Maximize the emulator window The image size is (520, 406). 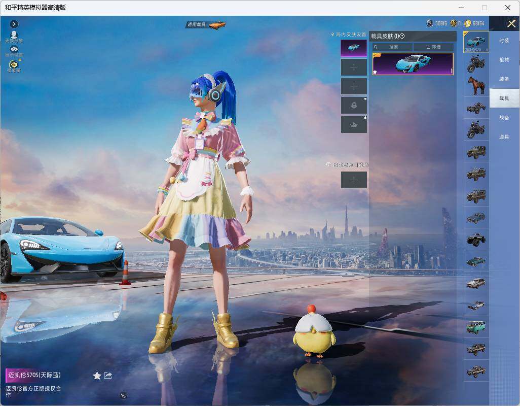pyautogui.click(x=485, y=8)
